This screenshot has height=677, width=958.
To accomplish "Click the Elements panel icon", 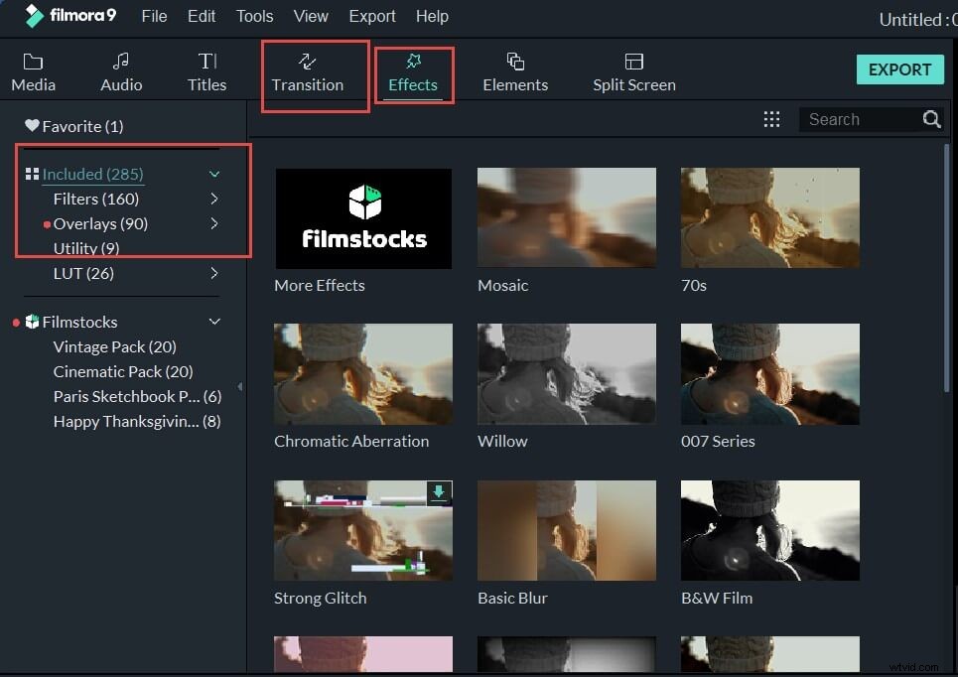I will point(514,69).
